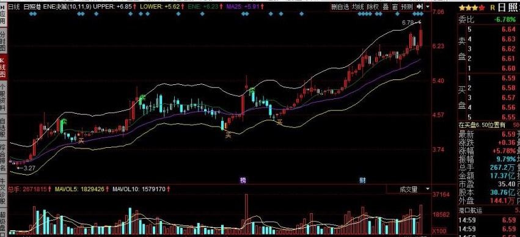Click the 委比 -6.78% value

point(504,20)
